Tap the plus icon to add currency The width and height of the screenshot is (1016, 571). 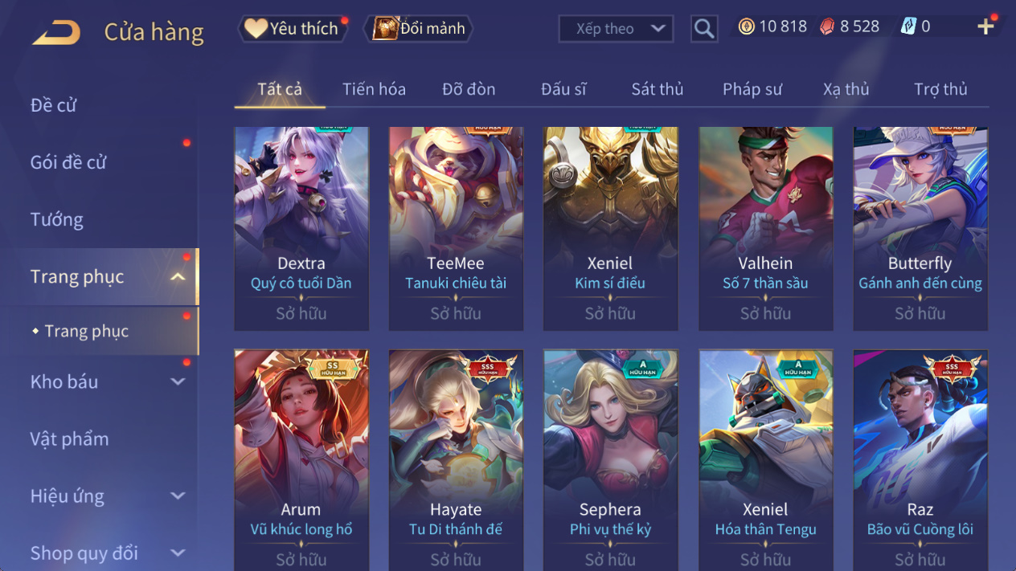985,27
